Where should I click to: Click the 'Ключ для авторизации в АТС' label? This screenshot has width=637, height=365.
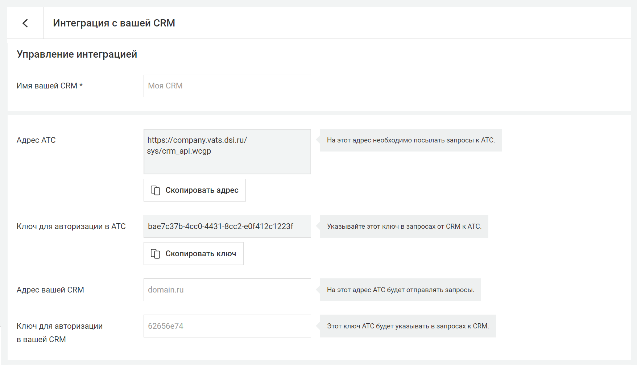(71, 227)
